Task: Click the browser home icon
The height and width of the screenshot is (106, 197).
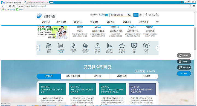Action: pos(14,6)
